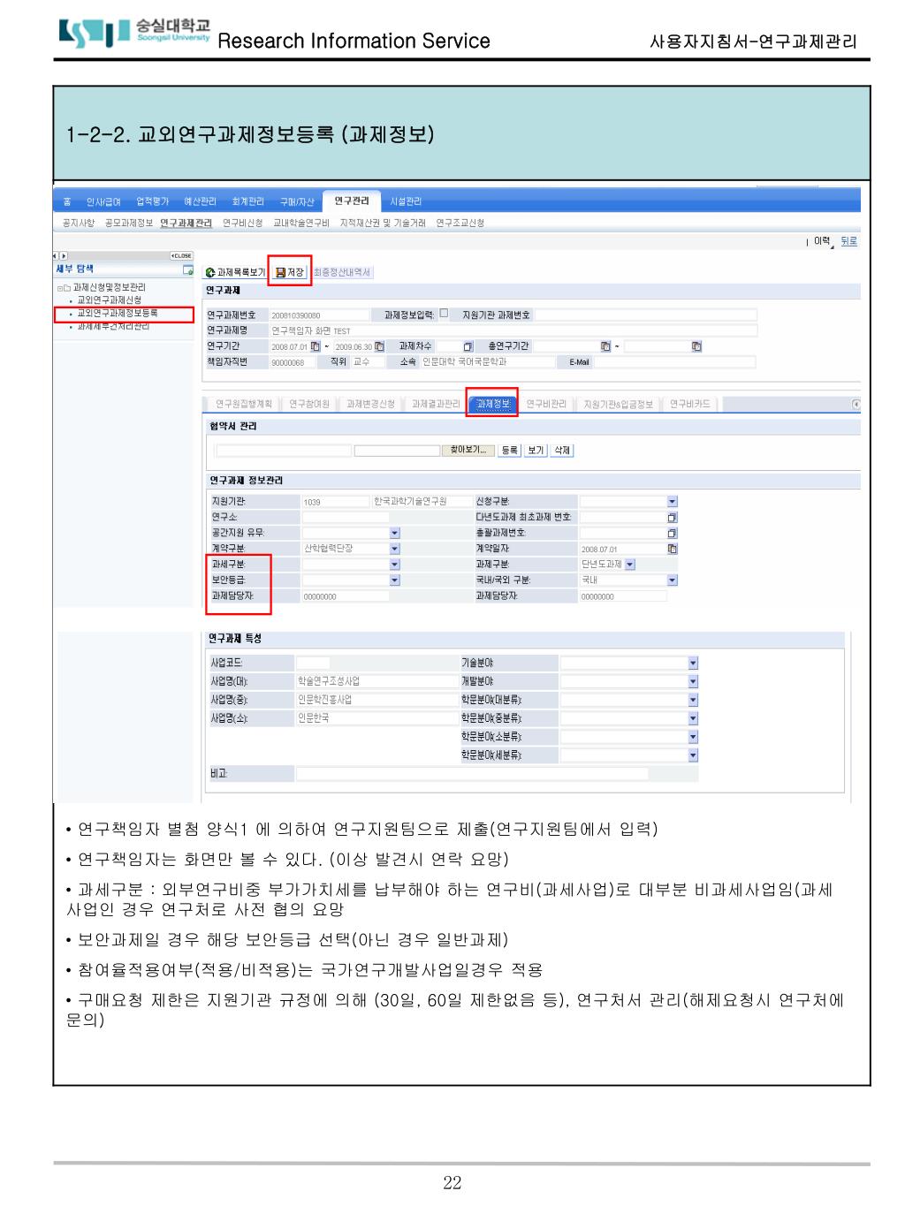
Task: Select the 연구관리 top menu tab
Action: (351, 201)
